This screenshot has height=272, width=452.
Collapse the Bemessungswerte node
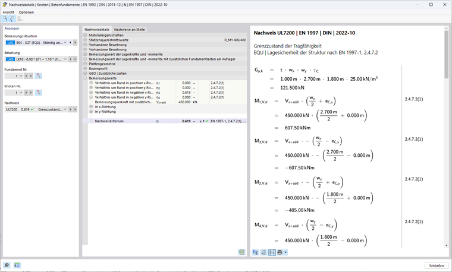85,78
